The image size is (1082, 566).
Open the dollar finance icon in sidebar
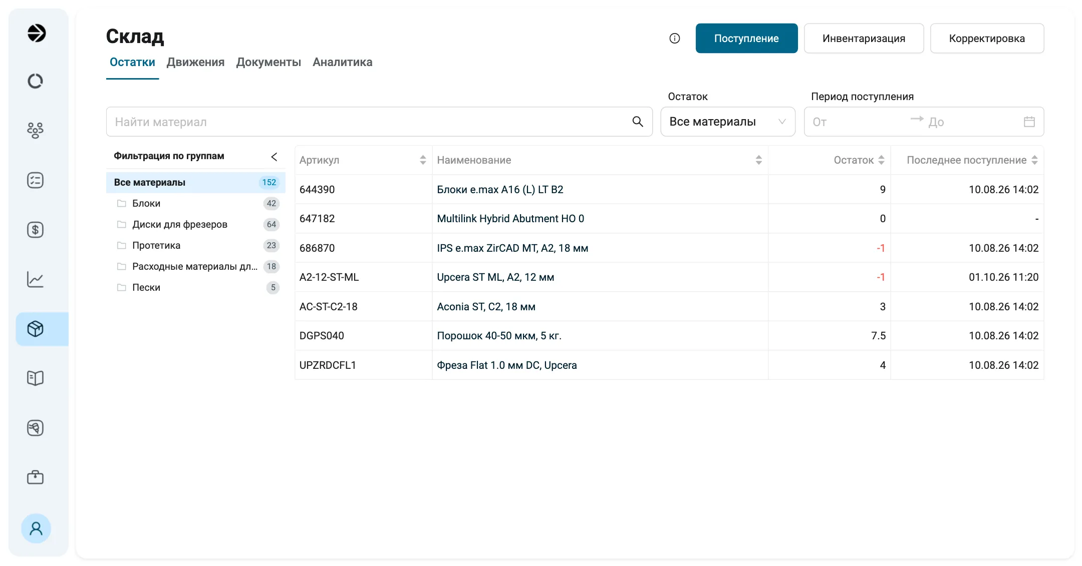pyautogui.click(x=35, y=230)
